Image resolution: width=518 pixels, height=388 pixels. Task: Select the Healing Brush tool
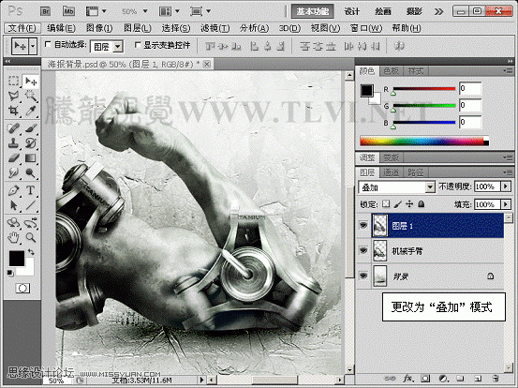(x=13, y=128)
